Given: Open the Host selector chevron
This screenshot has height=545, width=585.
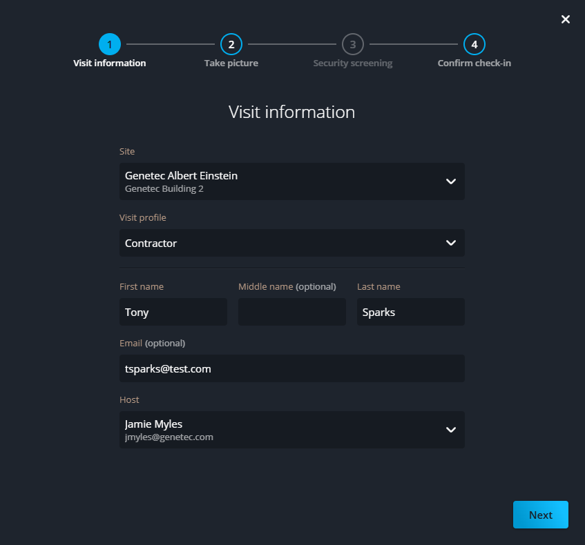Looking at the screenshot, I should 450,429.
